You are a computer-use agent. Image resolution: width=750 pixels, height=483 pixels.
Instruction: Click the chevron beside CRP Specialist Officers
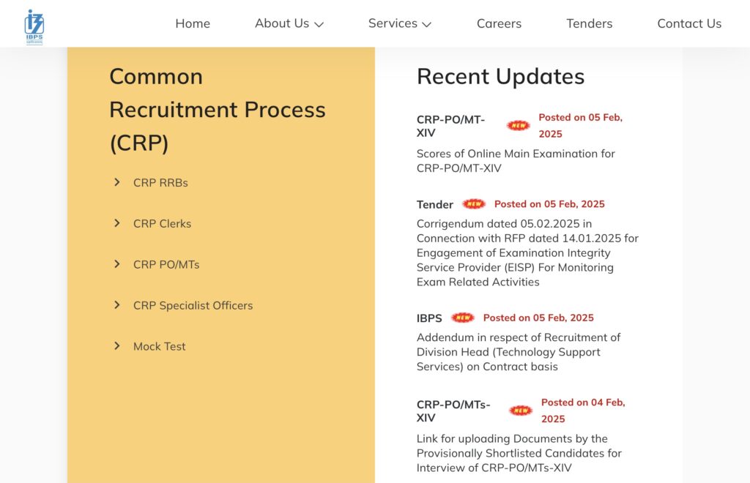(116, 304)
